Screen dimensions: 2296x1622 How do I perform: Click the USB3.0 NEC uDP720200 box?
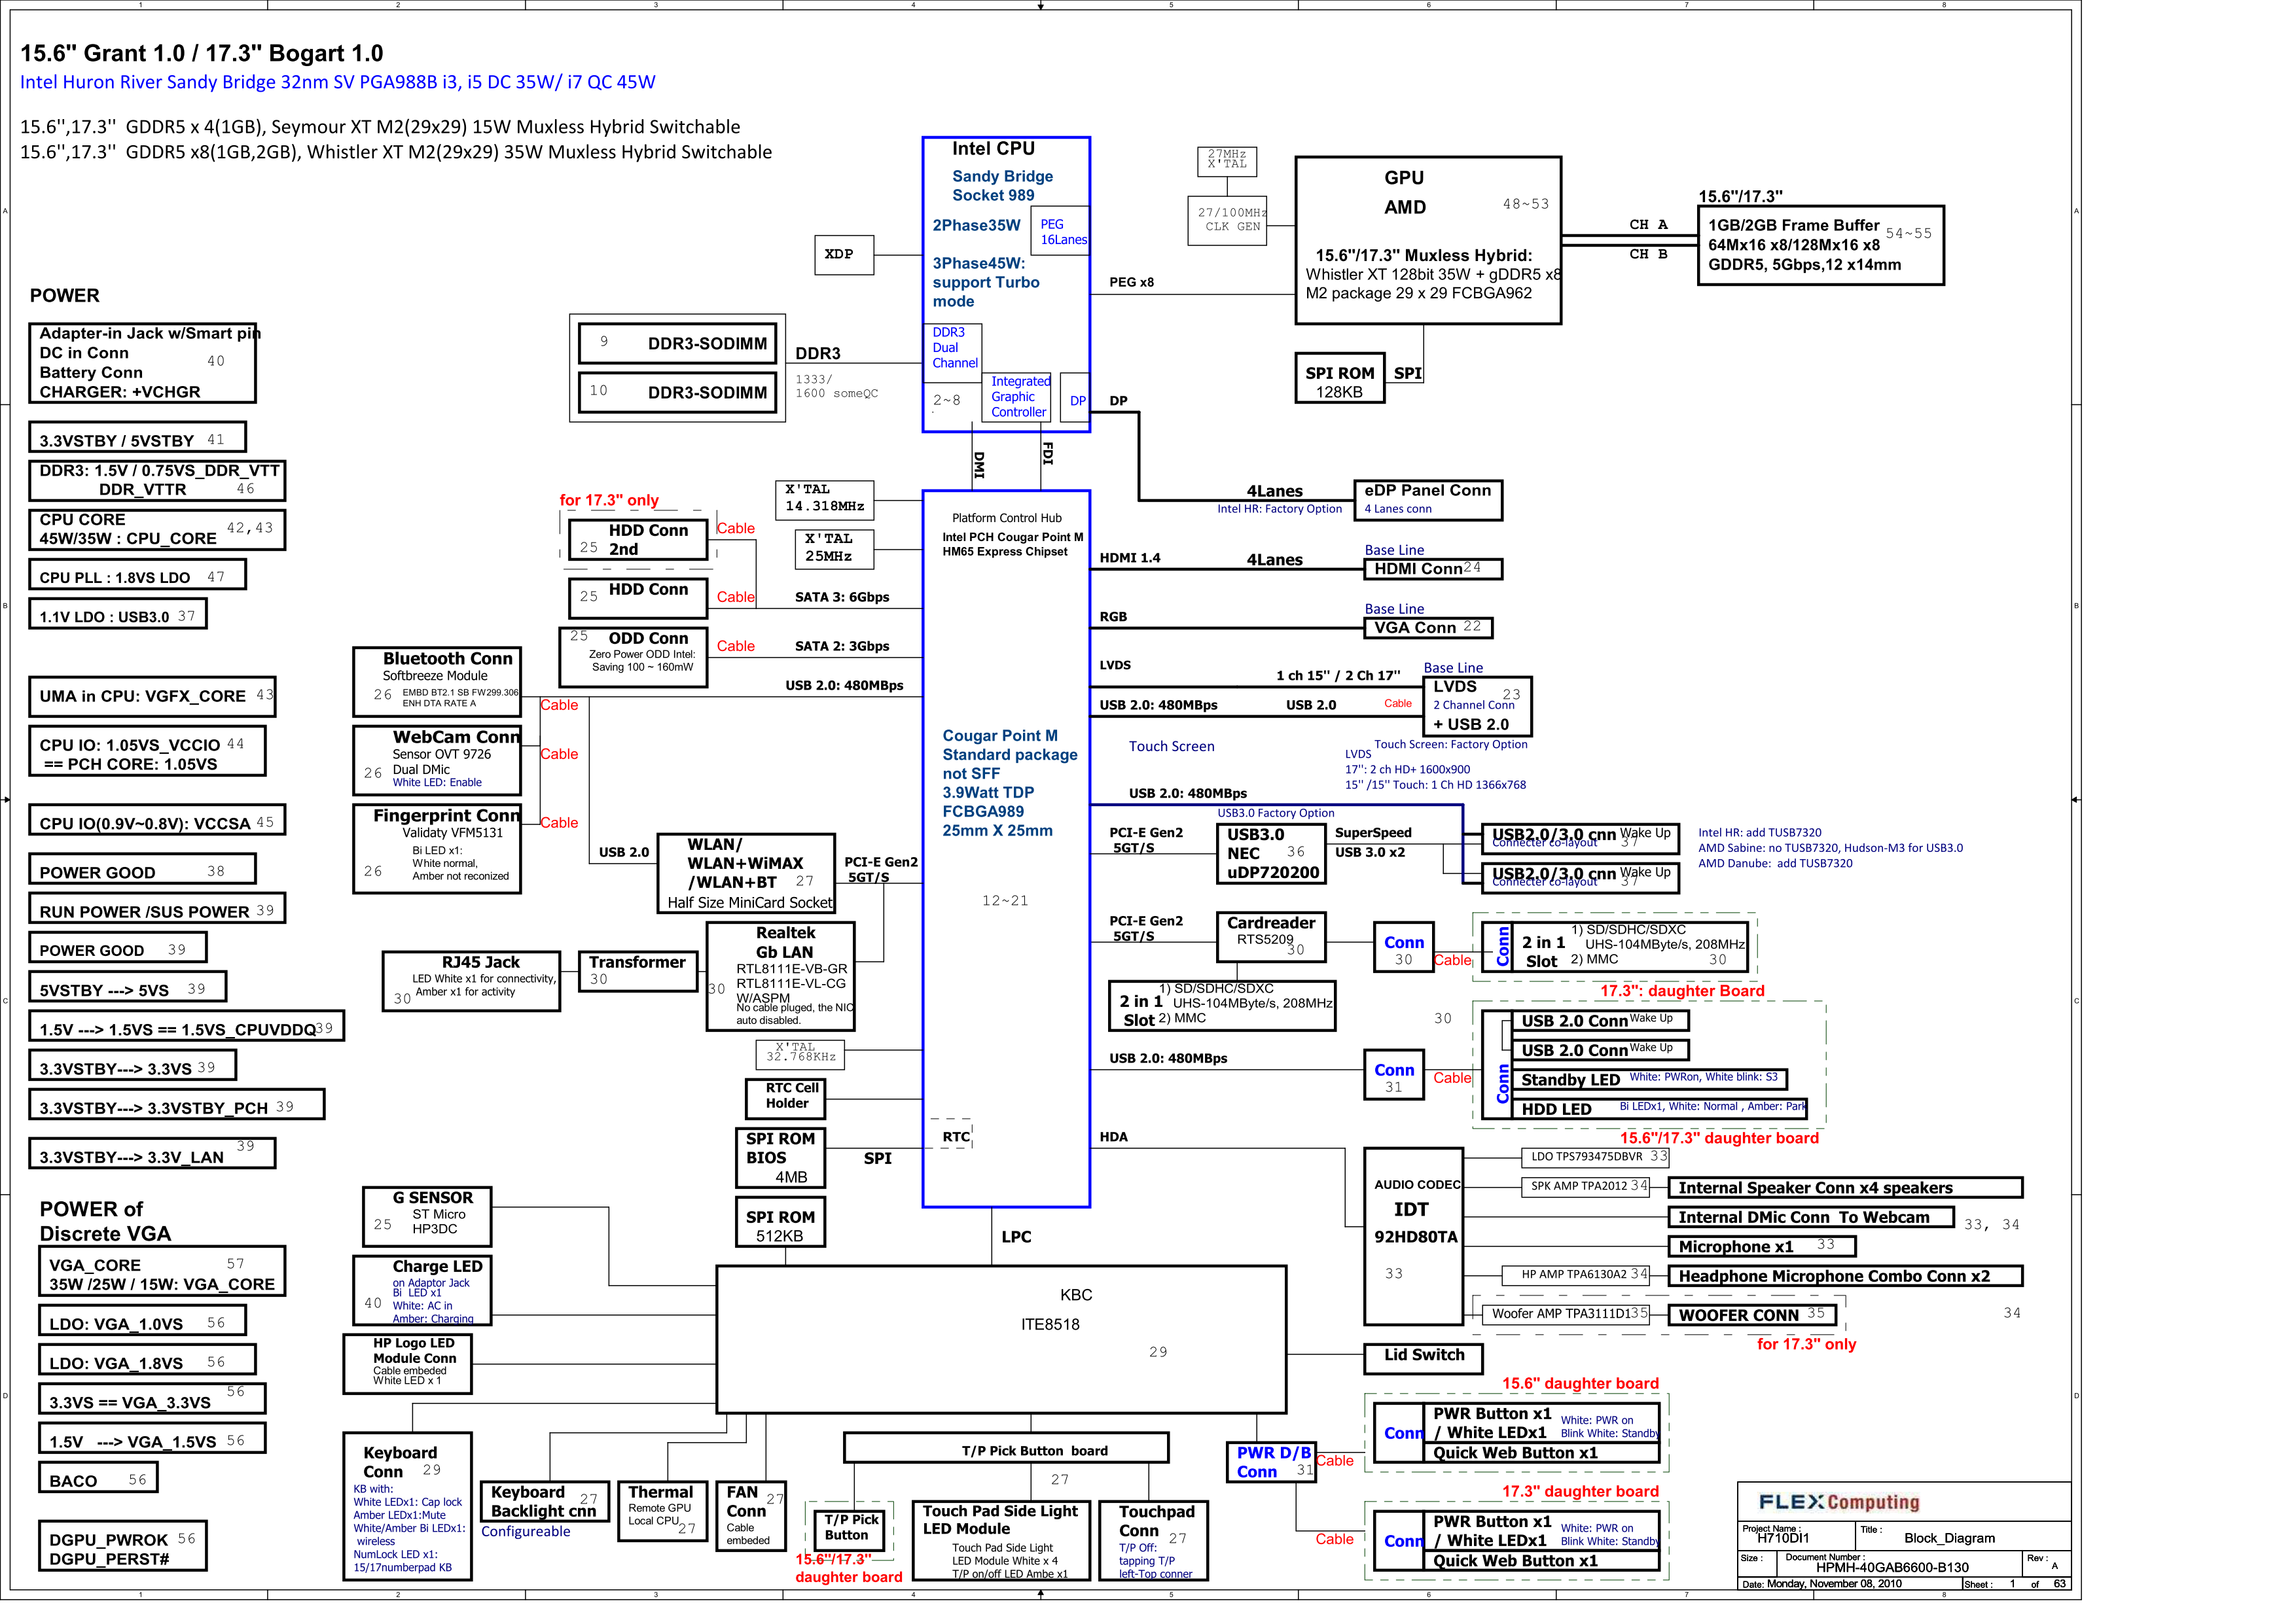click(1271, 853)
